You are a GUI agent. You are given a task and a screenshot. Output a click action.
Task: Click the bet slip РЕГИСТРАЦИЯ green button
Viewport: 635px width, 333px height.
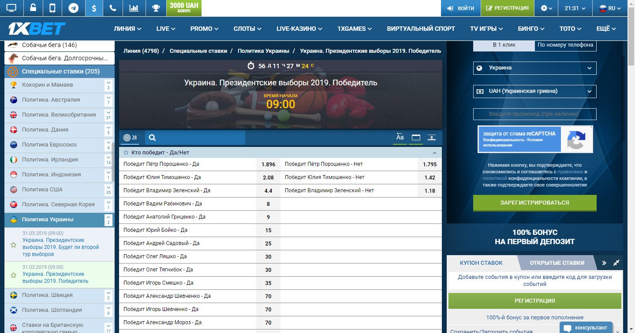click(x=534, y=301)
